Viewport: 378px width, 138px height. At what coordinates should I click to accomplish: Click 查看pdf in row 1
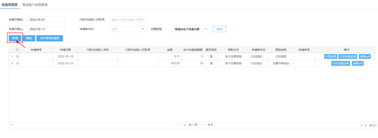(364, 57)
